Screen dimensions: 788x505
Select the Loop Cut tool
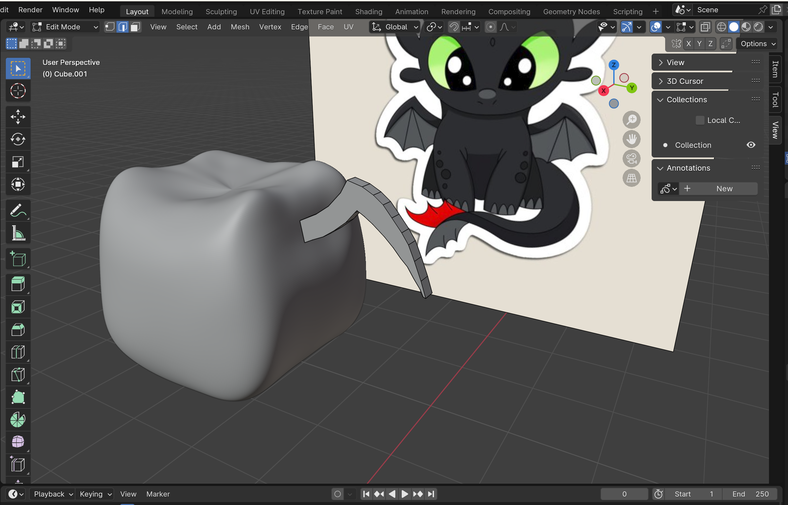click(18, 352)
